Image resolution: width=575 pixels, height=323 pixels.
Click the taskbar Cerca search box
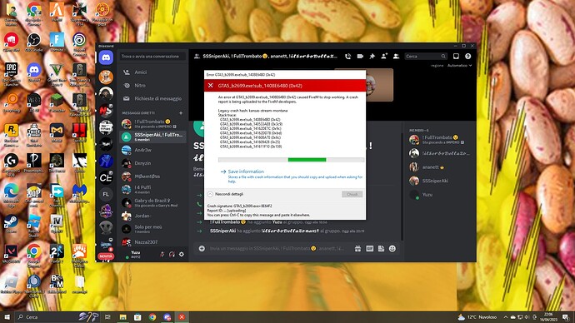[57, 317]
